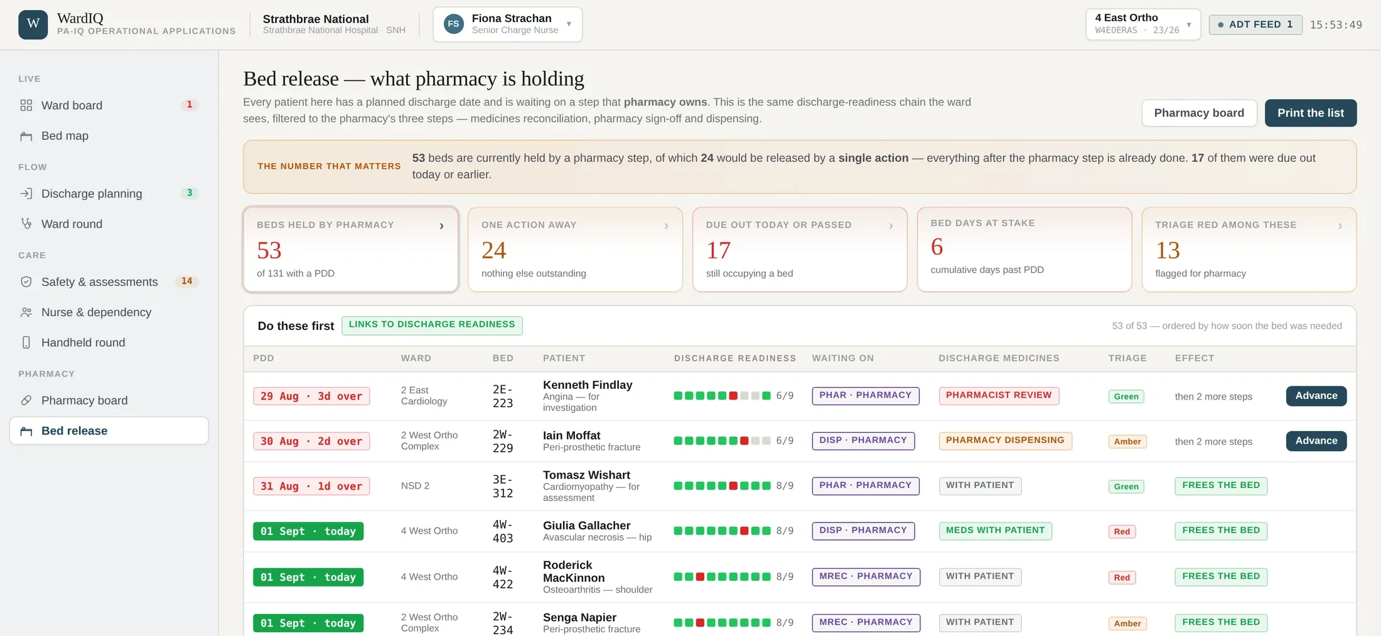The height and width of the screenshot is (636, 1381).
Task: Click the 31 Aug 1d over PDD badge
Action: pyautogui.click(x=311, y=486)
